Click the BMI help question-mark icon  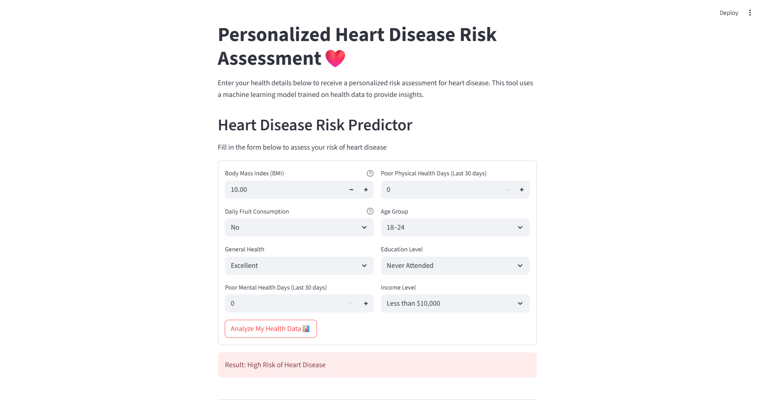[370, 173]
